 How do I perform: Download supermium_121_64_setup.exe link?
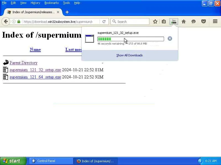pos(35,77)
